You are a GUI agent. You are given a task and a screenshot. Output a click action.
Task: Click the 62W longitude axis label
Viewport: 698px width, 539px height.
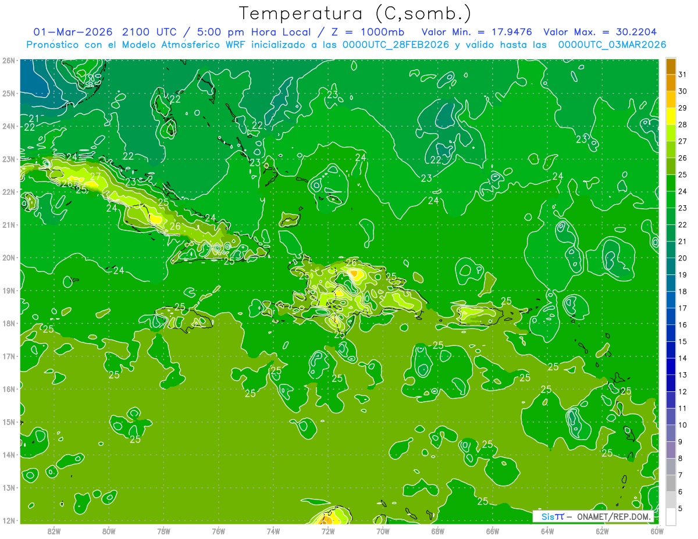(x=603, y=531)
